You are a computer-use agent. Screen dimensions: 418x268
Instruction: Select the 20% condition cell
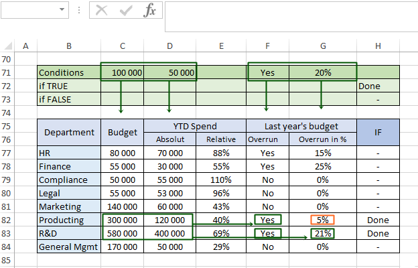coord(323,72)
